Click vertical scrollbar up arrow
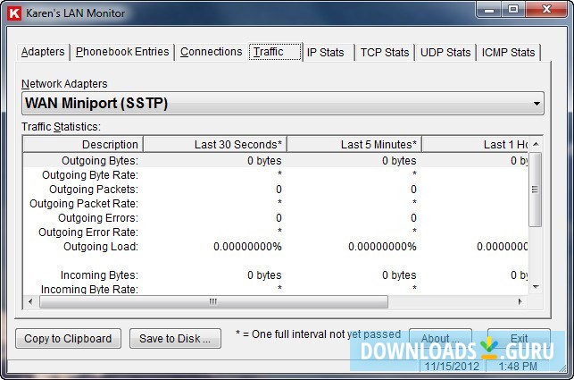This screenshot has width=574, height=380. [536, 144]
